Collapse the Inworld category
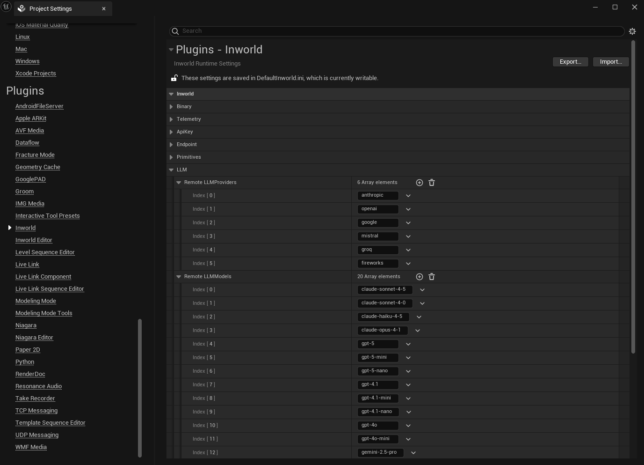Image resolution: width=644 pixels, height=465 pixels. (x=171, y=94)
